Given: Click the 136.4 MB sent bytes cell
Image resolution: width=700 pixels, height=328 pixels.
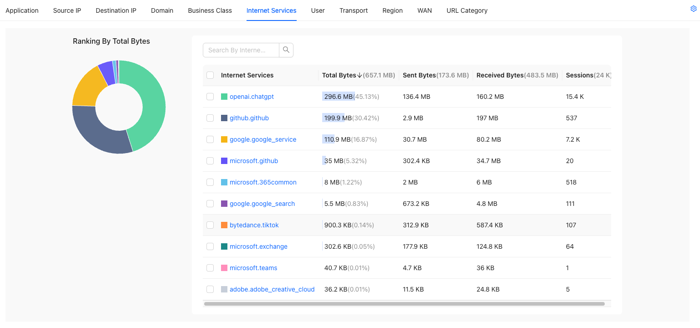Looking at the screenshot, I should pyautogui.click(x=417, y=97).
